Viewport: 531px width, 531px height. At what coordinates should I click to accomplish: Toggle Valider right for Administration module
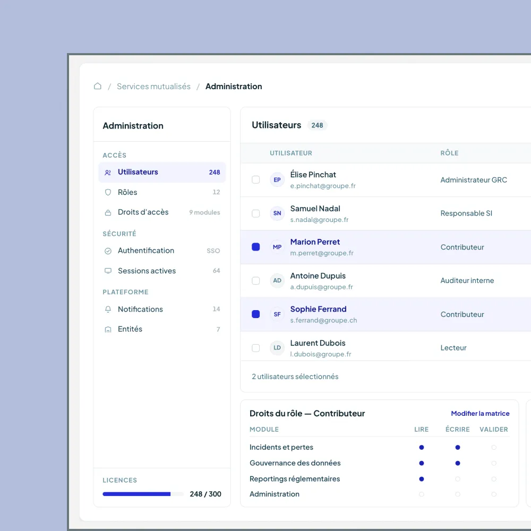coord(494,494)
